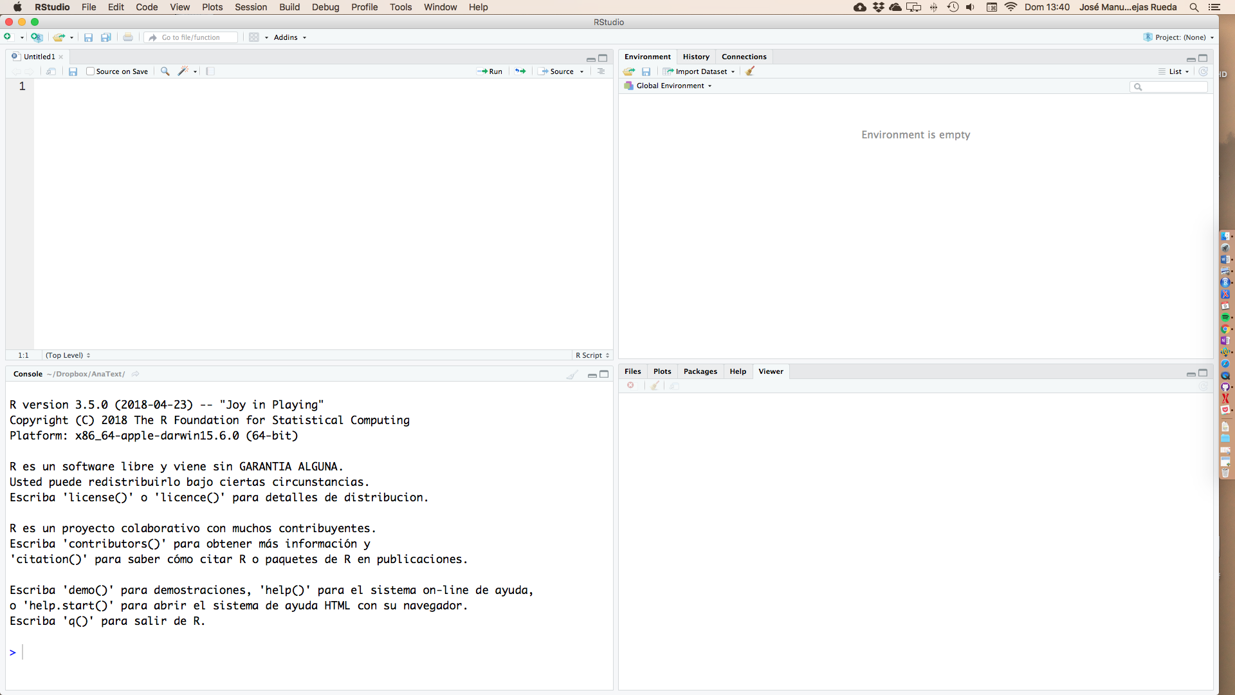Minimize the Environment pane

1191,59
